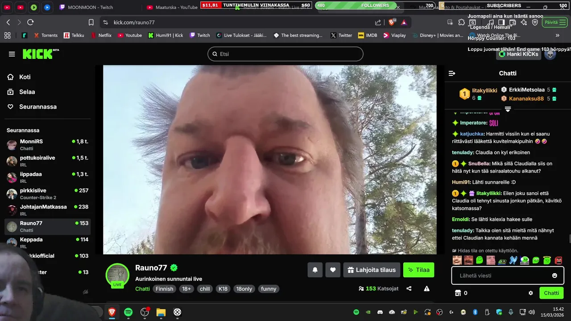571x321 pixels.
Task: Click Hanki KICKs button
Action: tap(518, 54)
